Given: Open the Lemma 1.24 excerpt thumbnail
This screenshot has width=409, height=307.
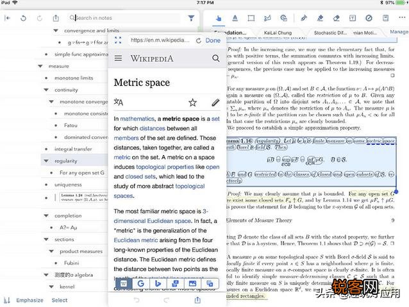Looking at the screenshot, I should pyautogui.click(x=83, y=197).
